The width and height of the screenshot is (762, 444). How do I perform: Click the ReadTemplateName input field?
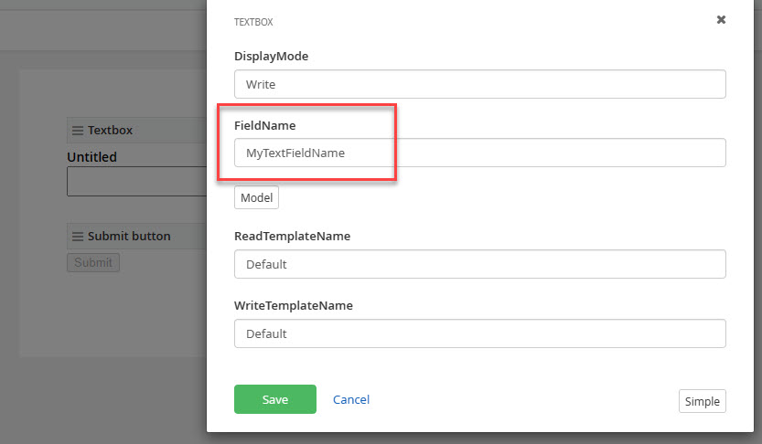coord(480,264)
